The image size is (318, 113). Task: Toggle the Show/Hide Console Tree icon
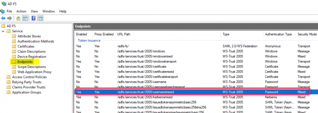click(25, 18)
